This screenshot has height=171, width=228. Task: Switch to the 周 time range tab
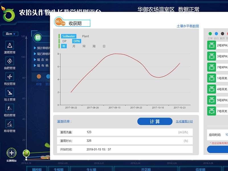click(x=94, y=46)
